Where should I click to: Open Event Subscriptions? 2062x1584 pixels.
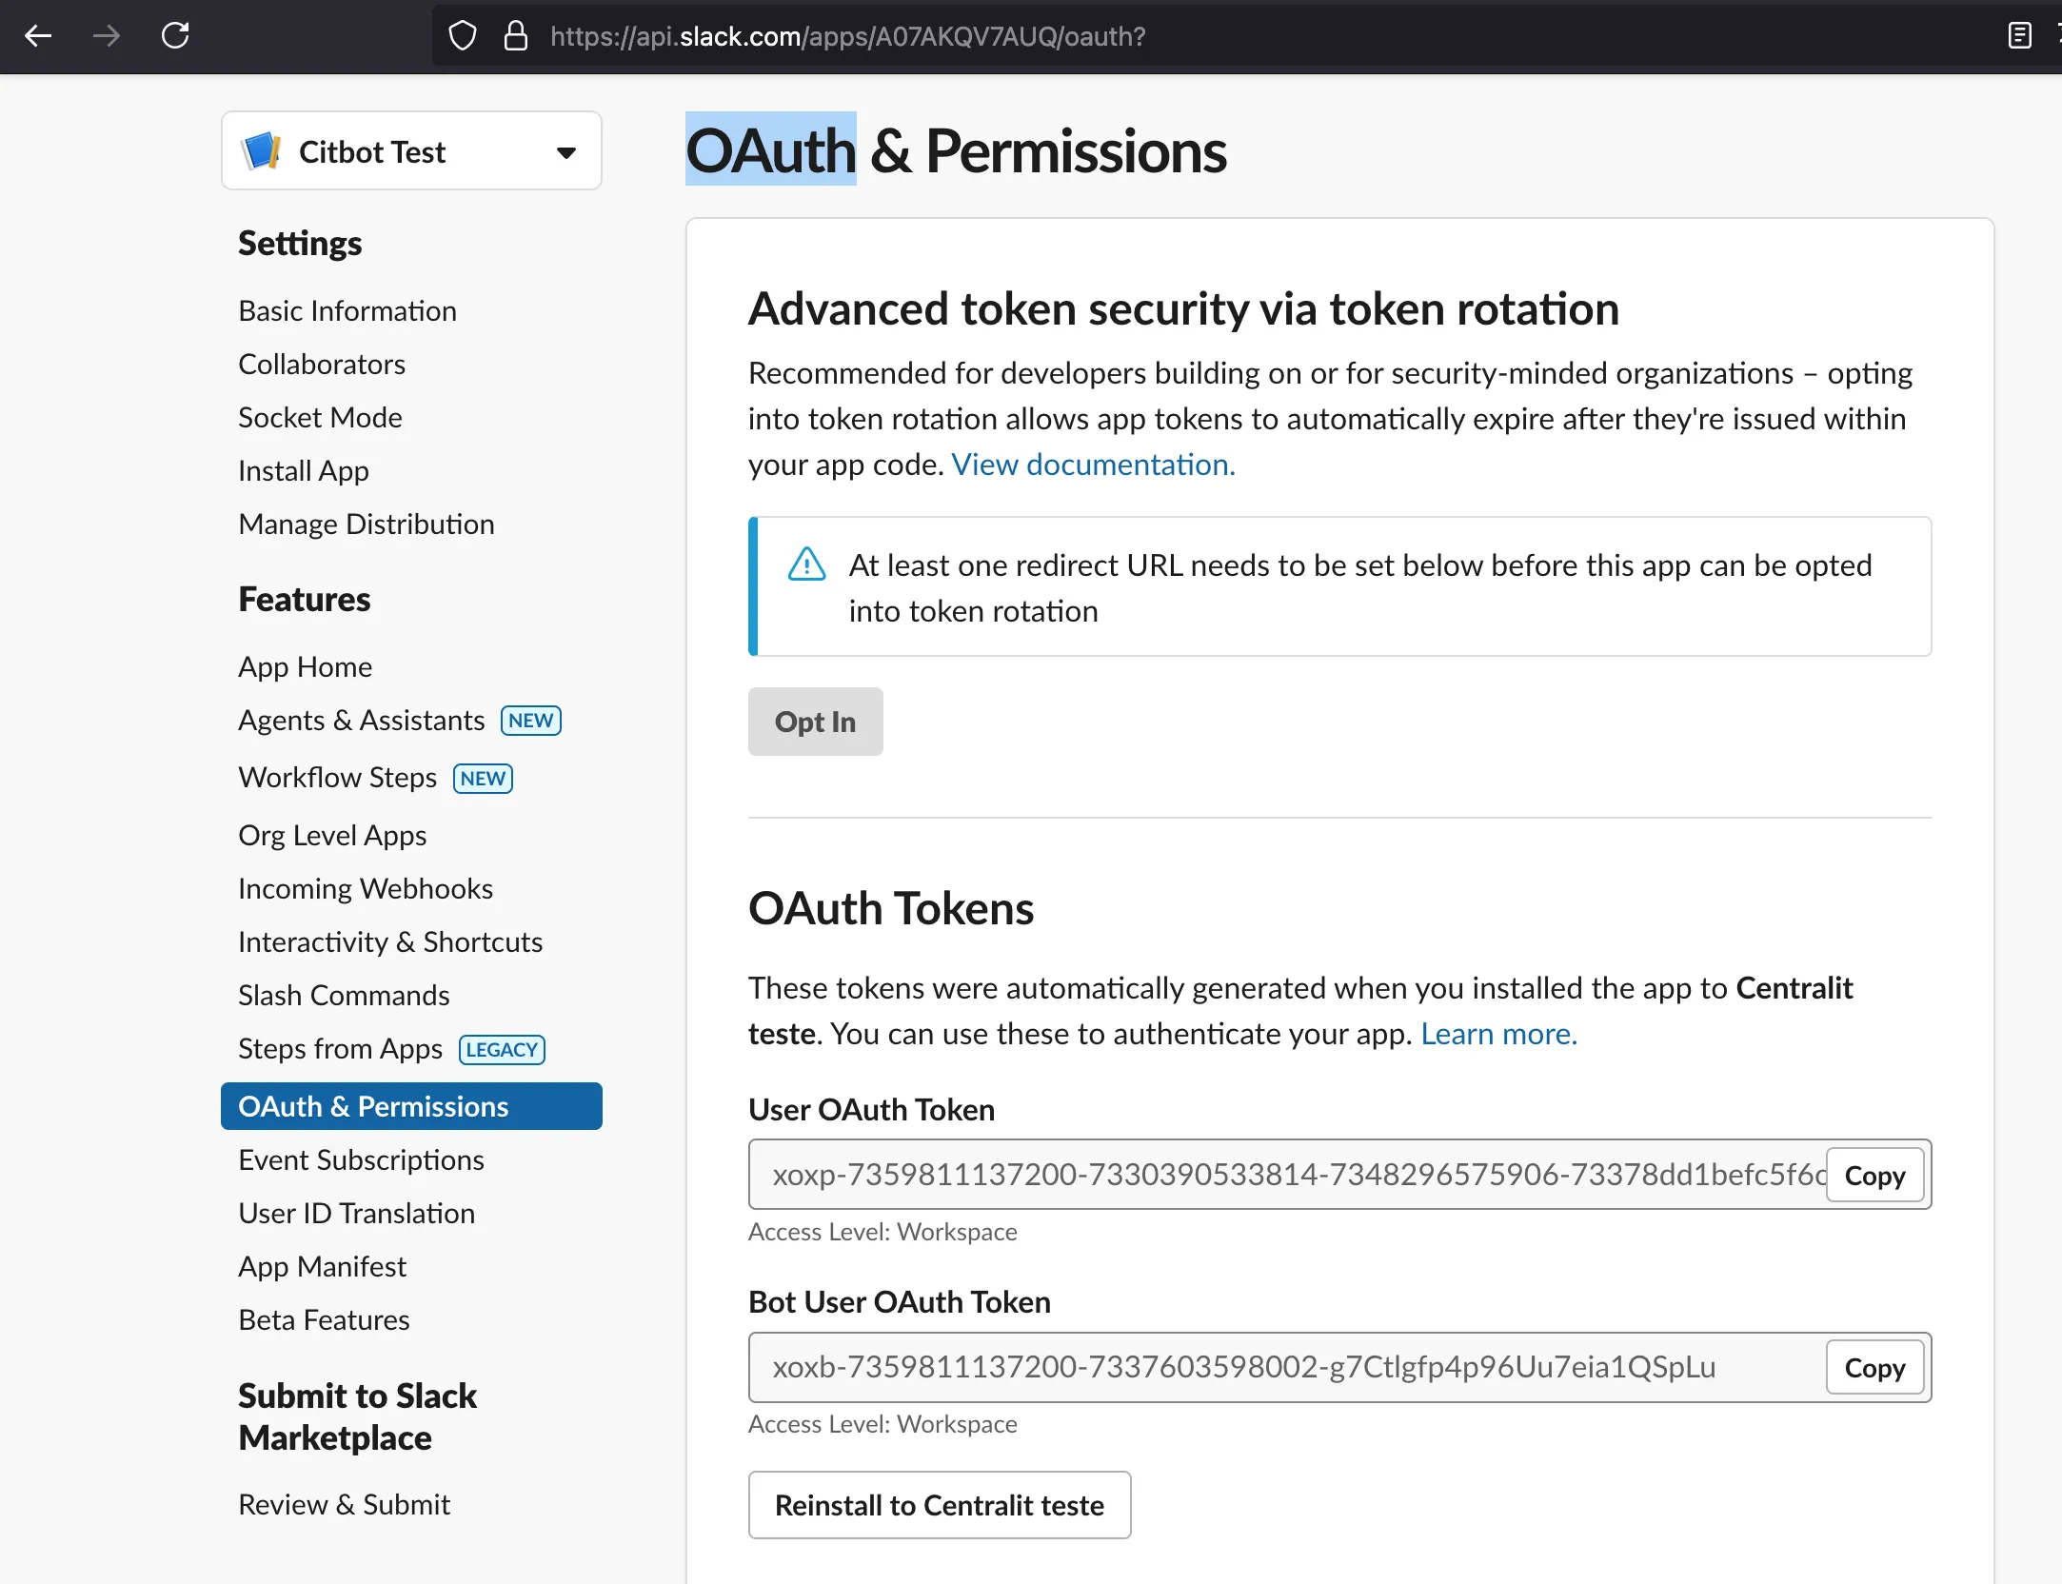(x=361, y=1160)
